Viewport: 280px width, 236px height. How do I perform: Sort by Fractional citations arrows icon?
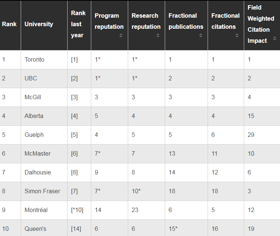(237, 35)
